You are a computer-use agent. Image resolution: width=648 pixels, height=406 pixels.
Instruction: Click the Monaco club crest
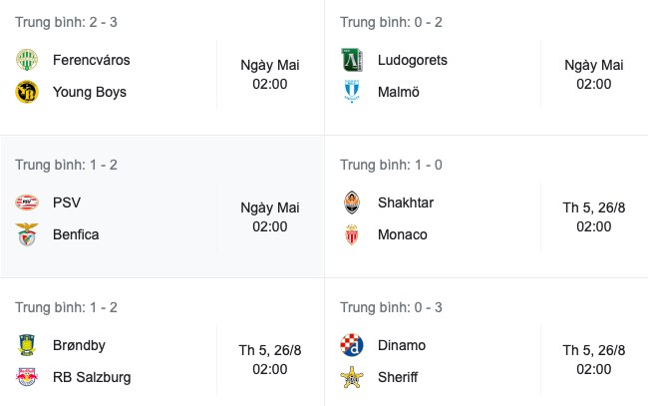351,234
